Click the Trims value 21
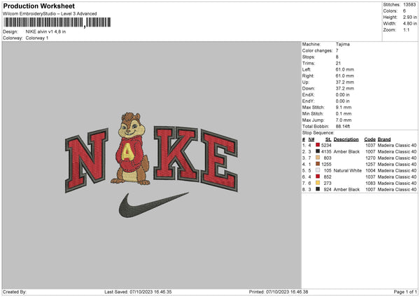The height and width of the screenshot is (297, 420). pos(338,63)
